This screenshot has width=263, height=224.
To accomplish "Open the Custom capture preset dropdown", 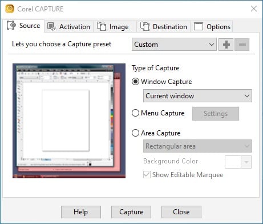I will click(174, 45).
